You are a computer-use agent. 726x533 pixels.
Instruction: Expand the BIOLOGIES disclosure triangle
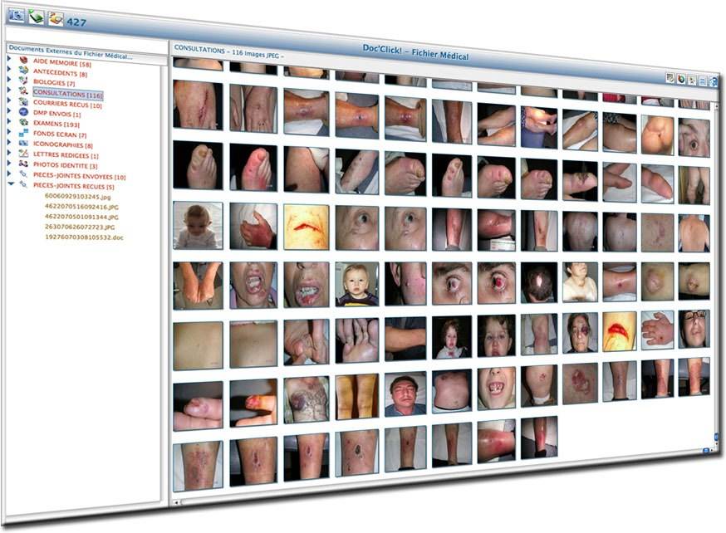9,79
